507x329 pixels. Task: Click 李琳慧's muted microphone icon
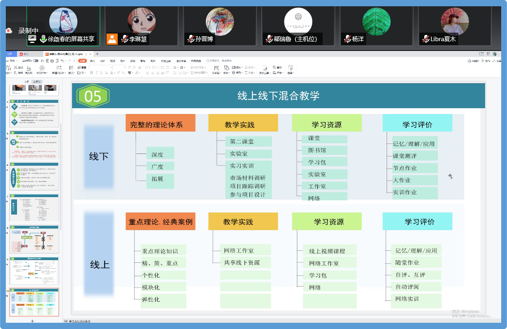125,39
